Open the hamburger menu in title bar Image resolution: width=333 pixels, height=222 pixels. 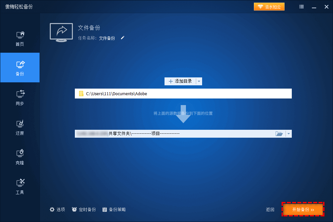tap(301, 7)
